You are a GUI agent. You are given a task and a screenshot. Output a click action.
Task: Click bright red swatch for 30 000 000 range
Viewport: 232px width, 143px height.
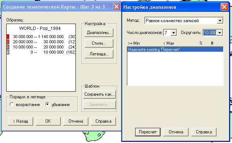tap(8, 37)
